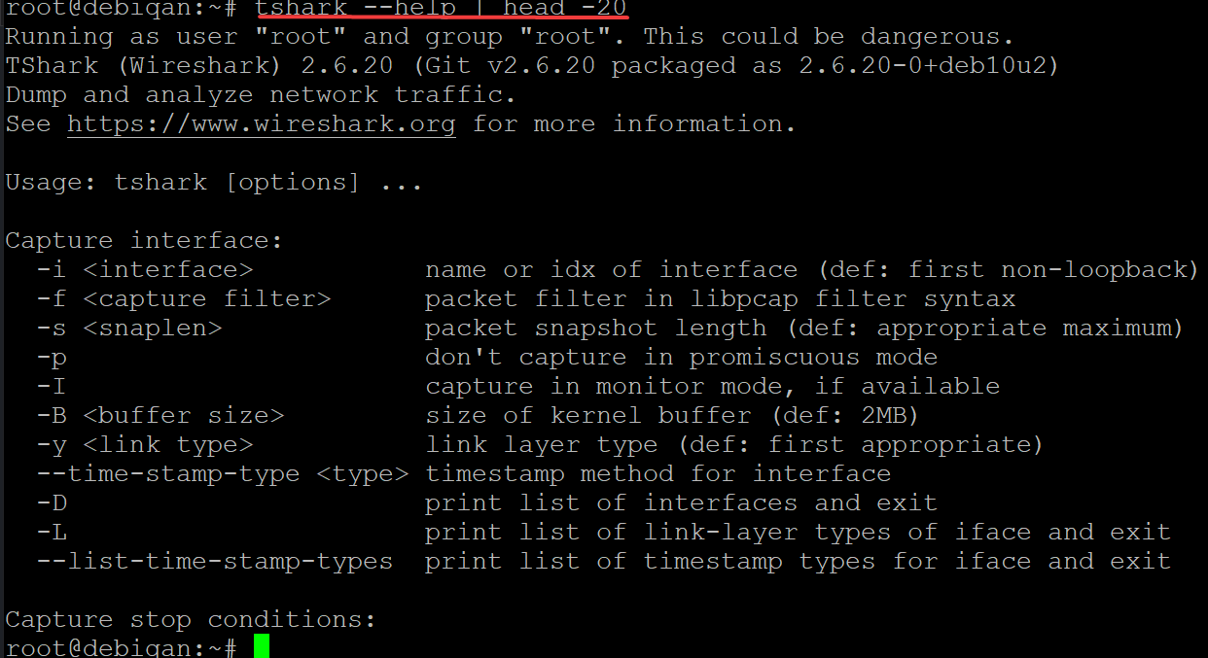This screenshot has height=658, width=1208.
Task: Click the TShark version 2.6.20 line
Action: (x=532, y=66)
